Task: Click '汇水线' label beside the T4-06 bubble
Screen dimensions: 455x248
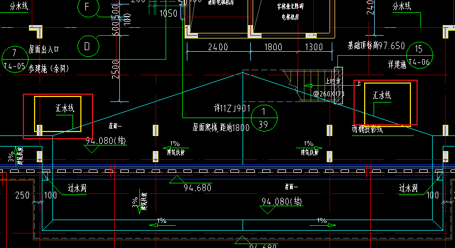Action: [x=381, y=95]
